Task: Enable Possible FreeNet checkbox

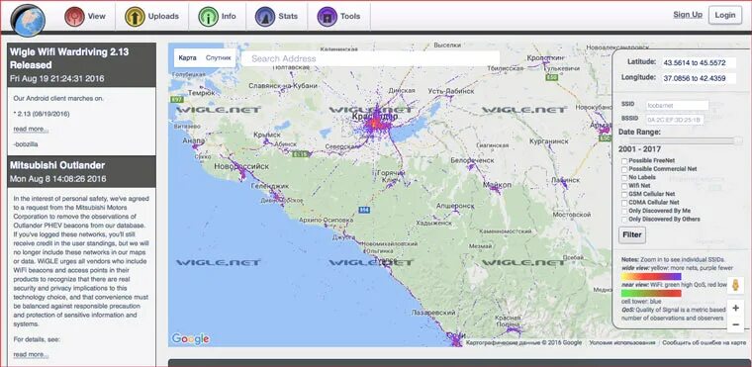Action: (x=624, y=161)
